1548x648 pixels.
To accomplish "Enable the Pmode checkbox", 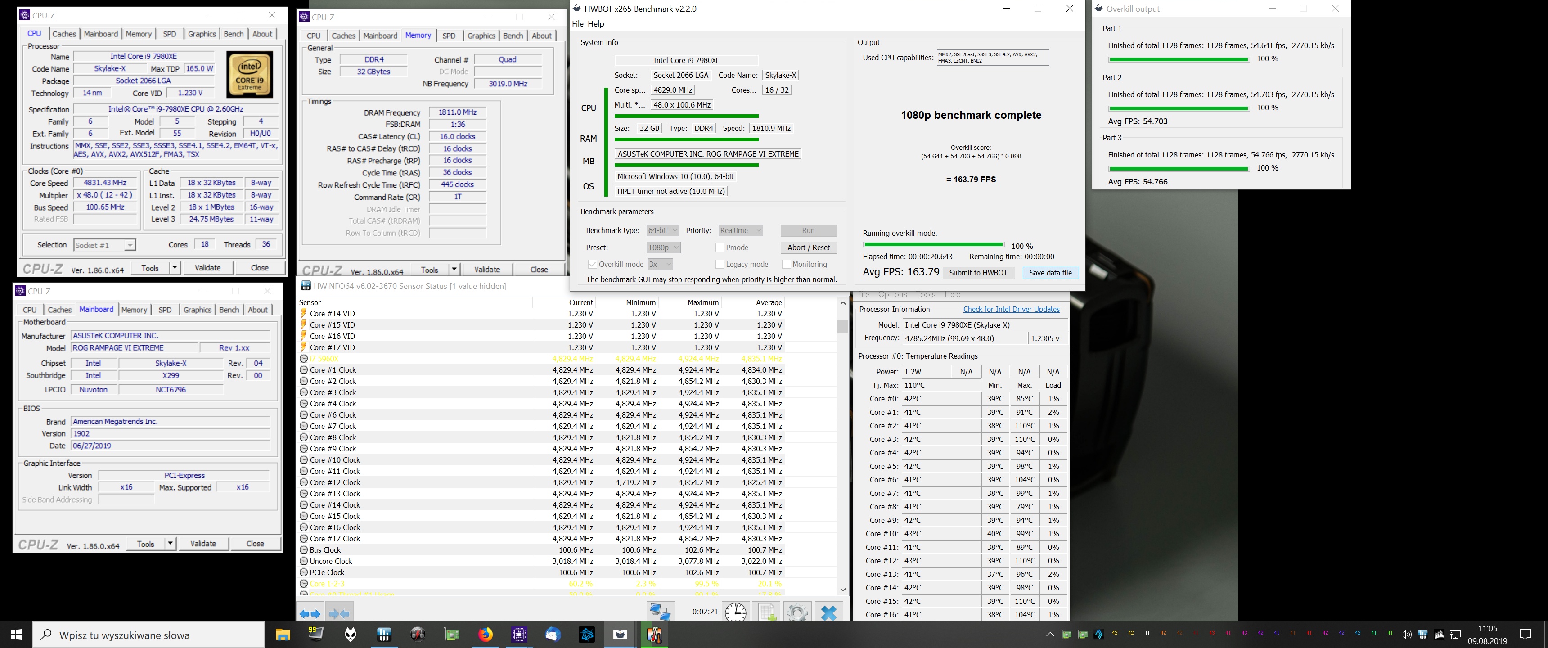I will [x=719, y=247].
